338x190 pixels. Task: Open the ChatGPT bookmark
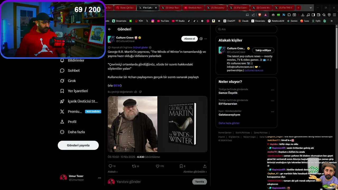pos(229,21)
